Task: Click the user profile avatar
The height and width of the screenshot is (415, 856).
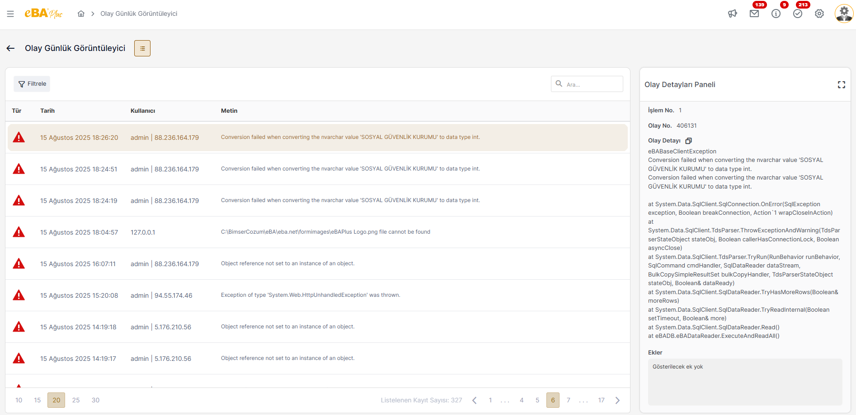Action: (844, 14)
